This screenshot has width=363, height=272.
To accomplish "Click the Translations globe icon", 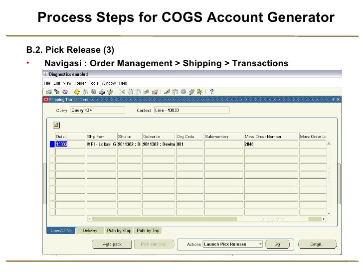I will tap(183, 92).
